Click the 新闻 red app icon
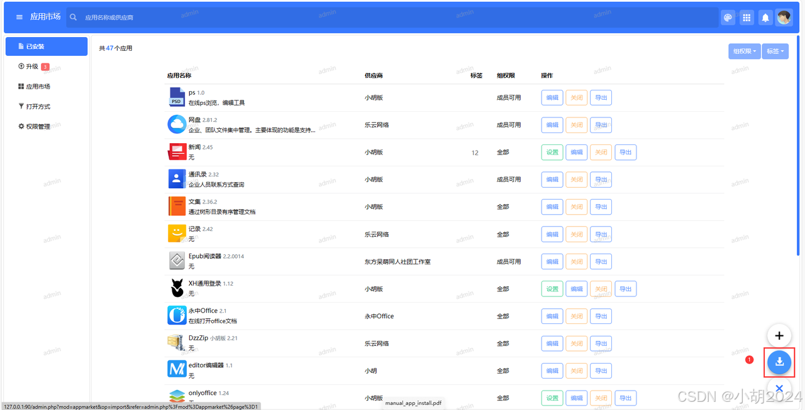 coord(177,152)
